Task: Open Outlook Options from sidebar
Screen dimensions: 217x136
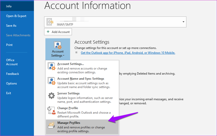Action: [x=11, y=83]
